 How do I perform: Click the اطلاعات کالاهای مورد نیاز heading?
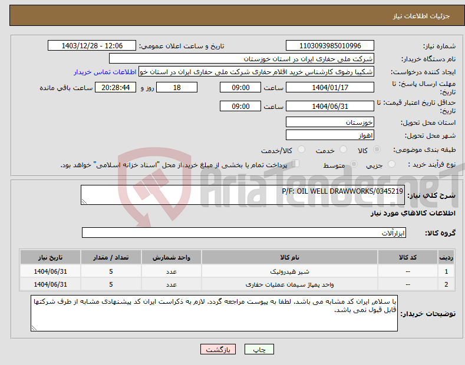point(413,213)
